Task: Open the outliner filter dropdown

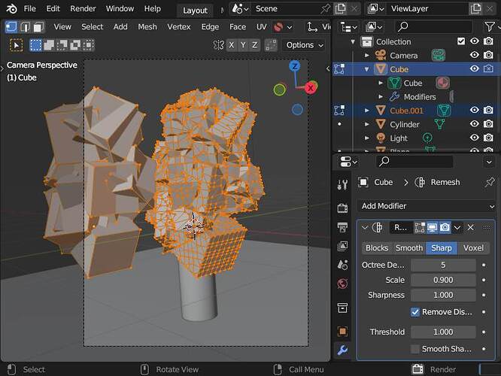Action: click(x=491, y=27)
